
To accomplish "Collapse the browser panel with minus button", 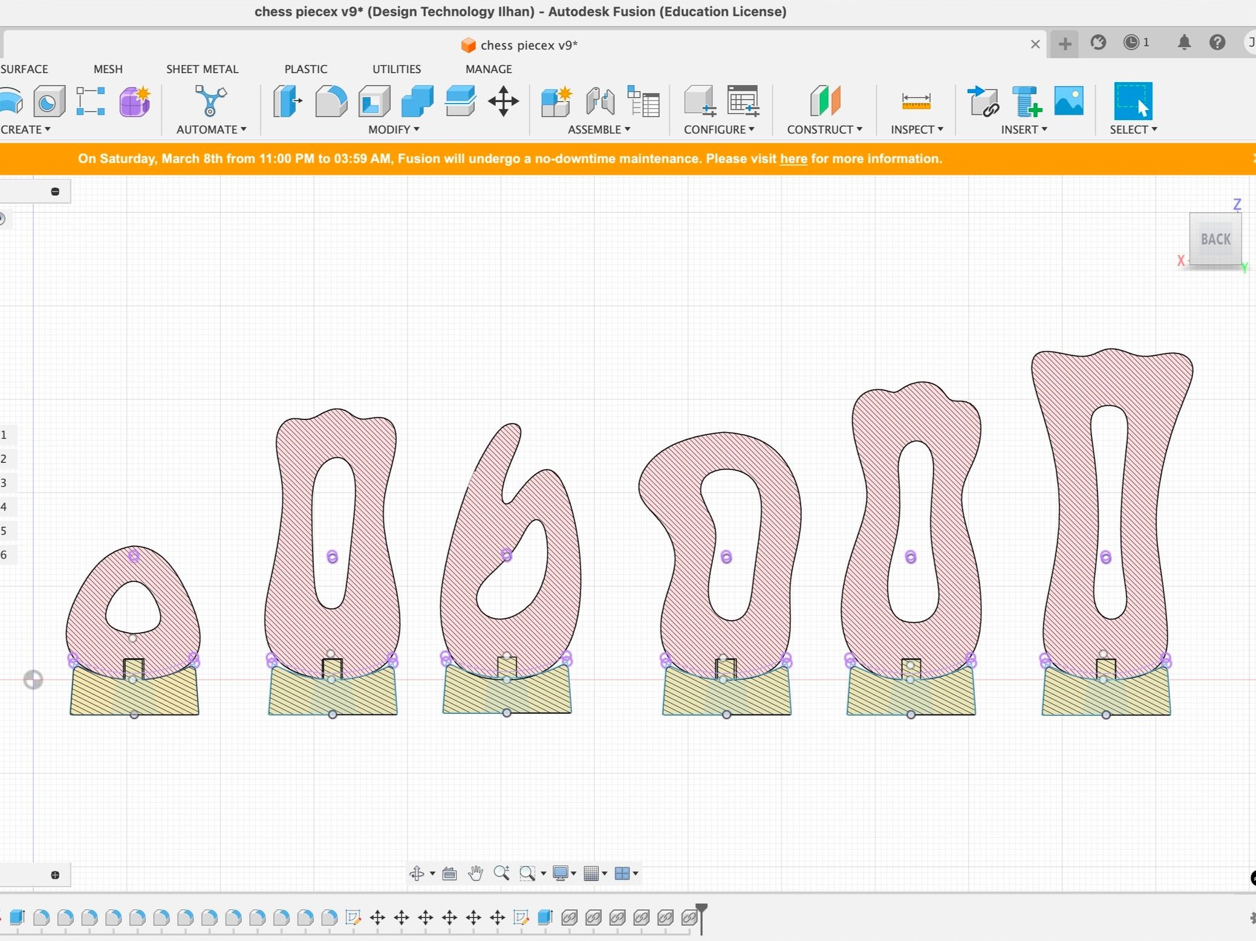I will (x=55, y=192).
